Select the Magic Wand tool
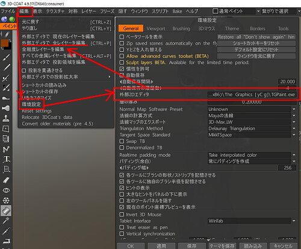The width and height of the screenshot is (301, 249). pos(6,221)
